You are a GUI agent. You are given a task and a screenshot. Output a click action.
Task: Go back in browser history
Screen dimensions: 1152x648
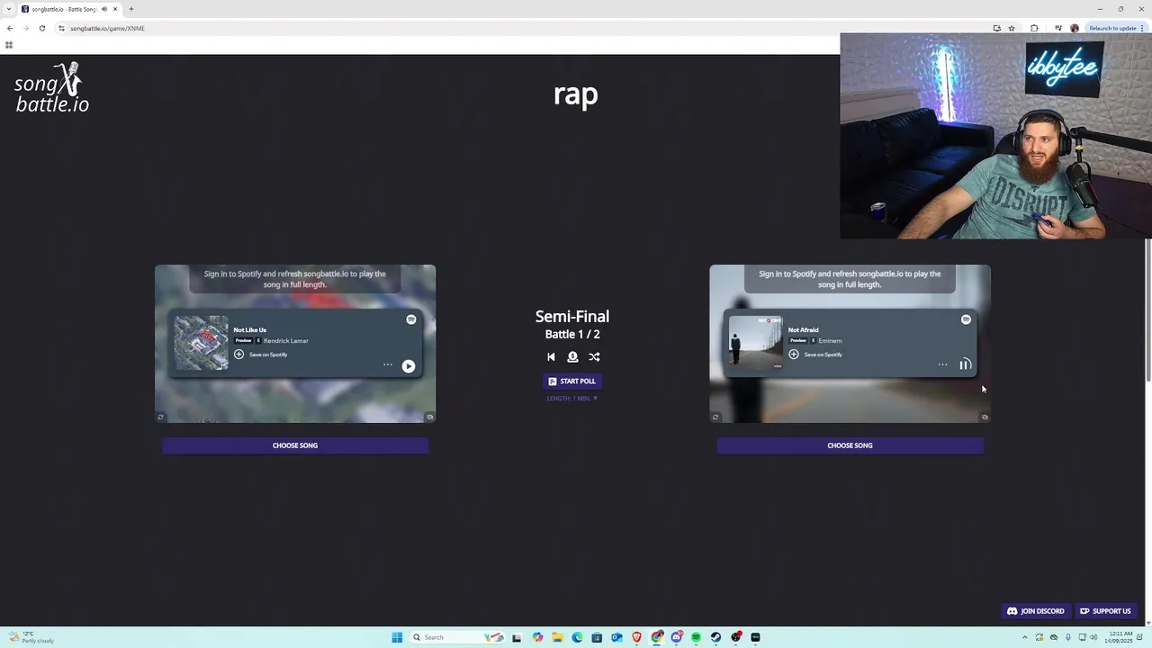[10, 28]
